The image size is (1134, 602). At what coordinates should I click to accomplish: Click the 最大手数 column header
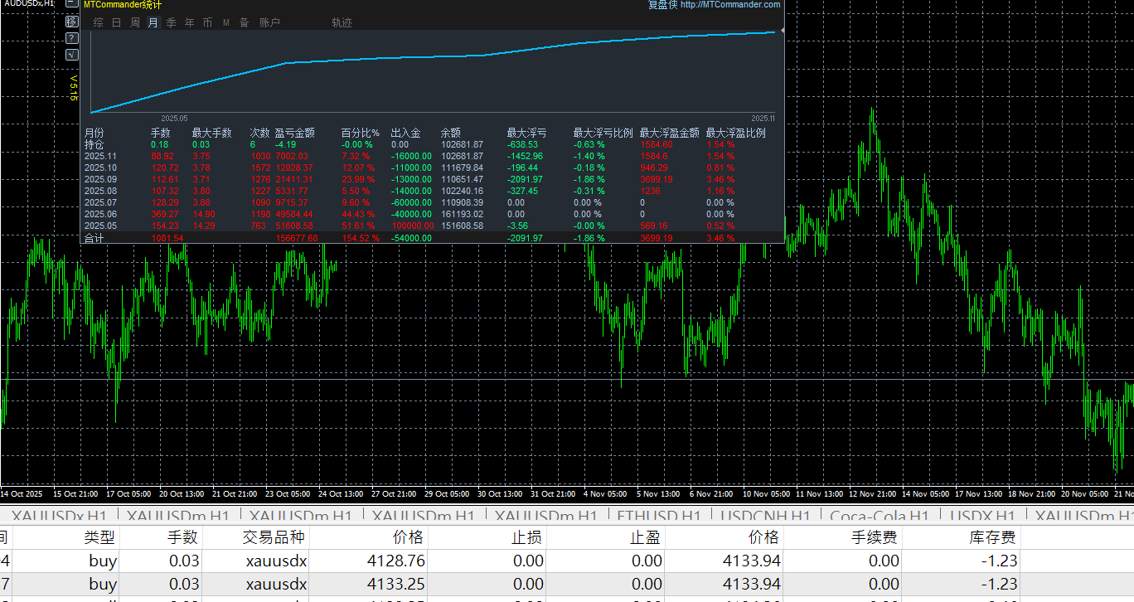pyautogui.click(x=212, y=133)
